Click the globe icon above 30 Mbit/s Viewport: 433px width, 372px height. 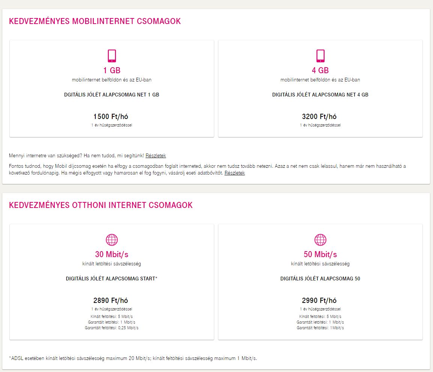tap(112, 240)
